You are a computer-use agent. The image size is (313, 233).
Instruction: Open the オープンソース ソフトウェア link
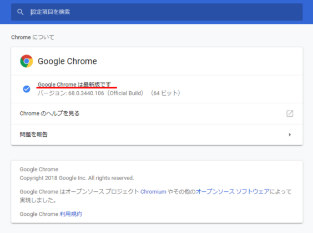pyautogui.click(x=233, y=192)
